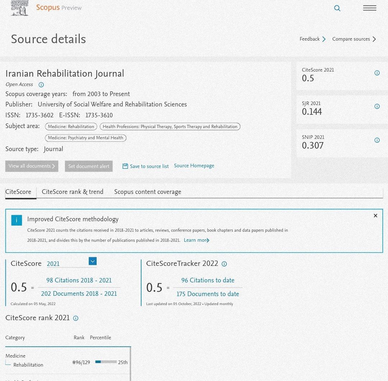Open the search magnifier icon
Screen dimensions: 388x381
337,8
